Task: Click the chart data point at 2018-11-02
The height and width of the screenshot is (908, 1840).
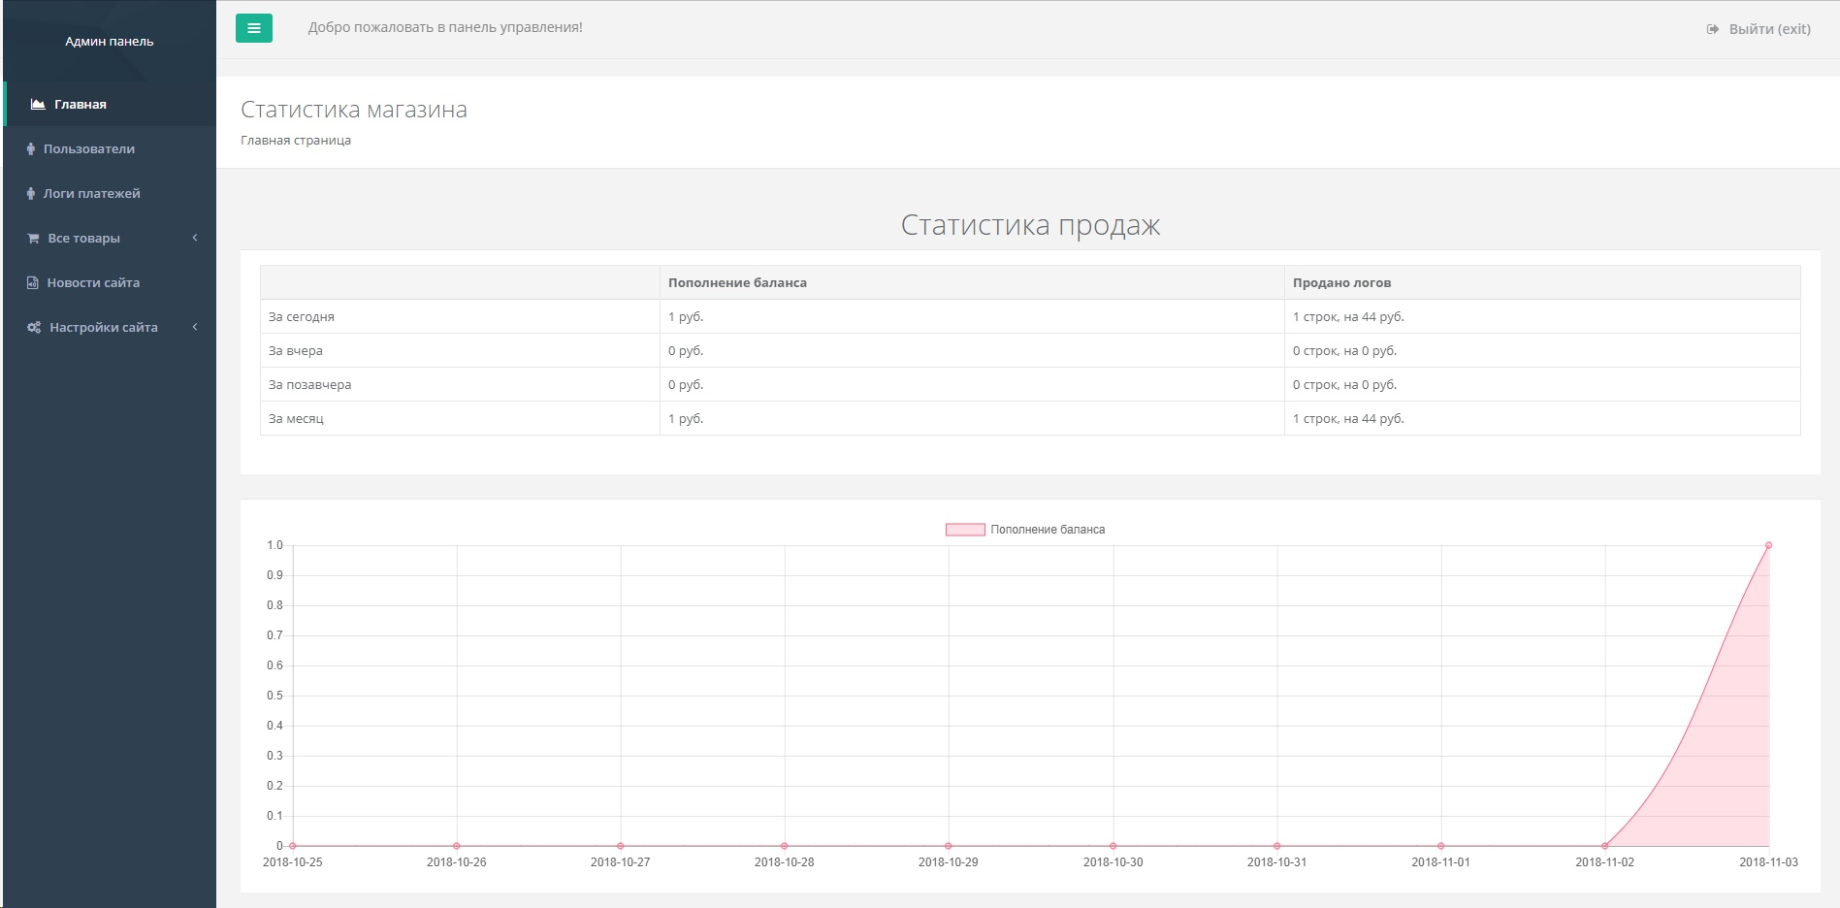Action: coord(1604,846)
